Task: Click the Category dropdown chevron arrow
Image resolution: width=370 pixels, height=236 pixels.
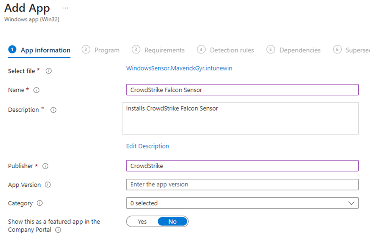Action: coord(351,203)
